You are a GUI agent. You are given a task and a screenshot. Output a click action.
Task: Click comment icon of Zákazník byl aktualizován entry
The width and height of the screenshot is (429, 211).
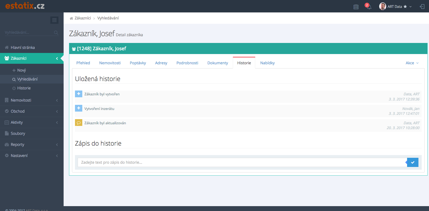78,123
